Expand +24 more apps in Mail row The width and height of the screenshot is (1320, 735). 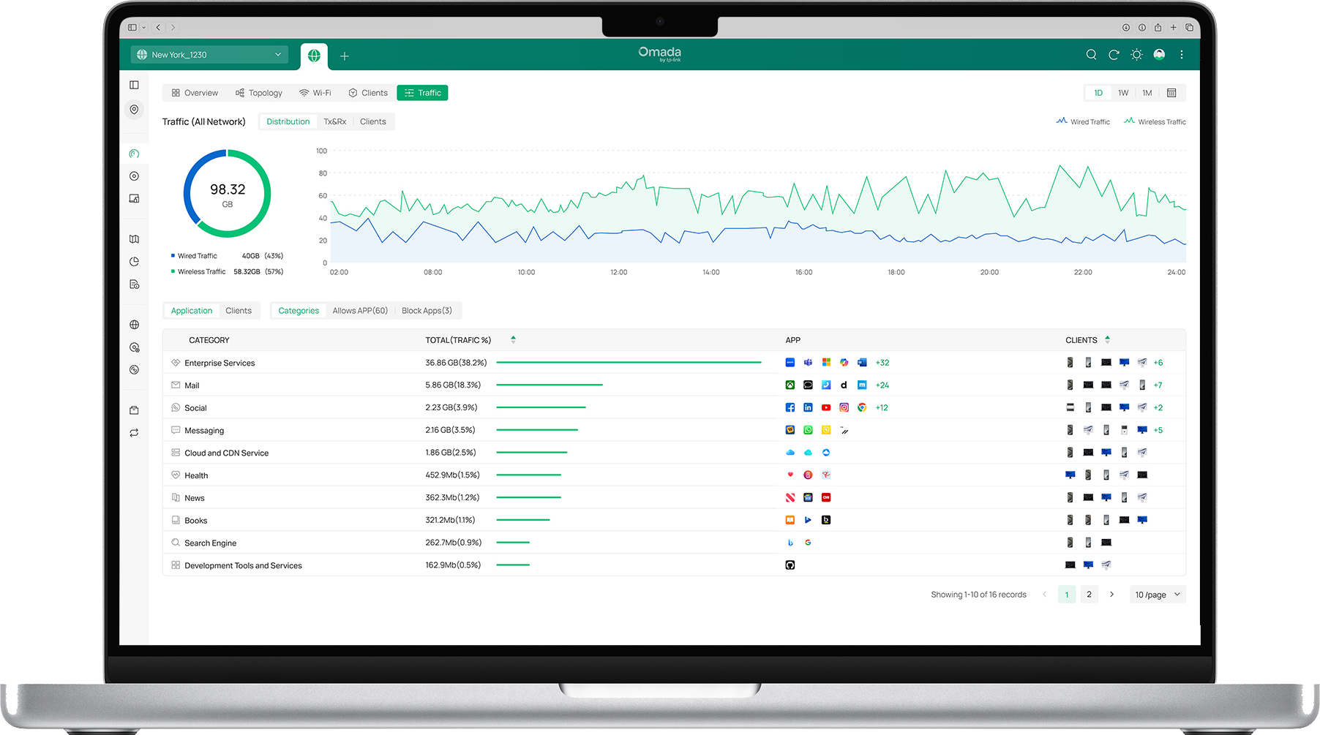click(882, 385)
